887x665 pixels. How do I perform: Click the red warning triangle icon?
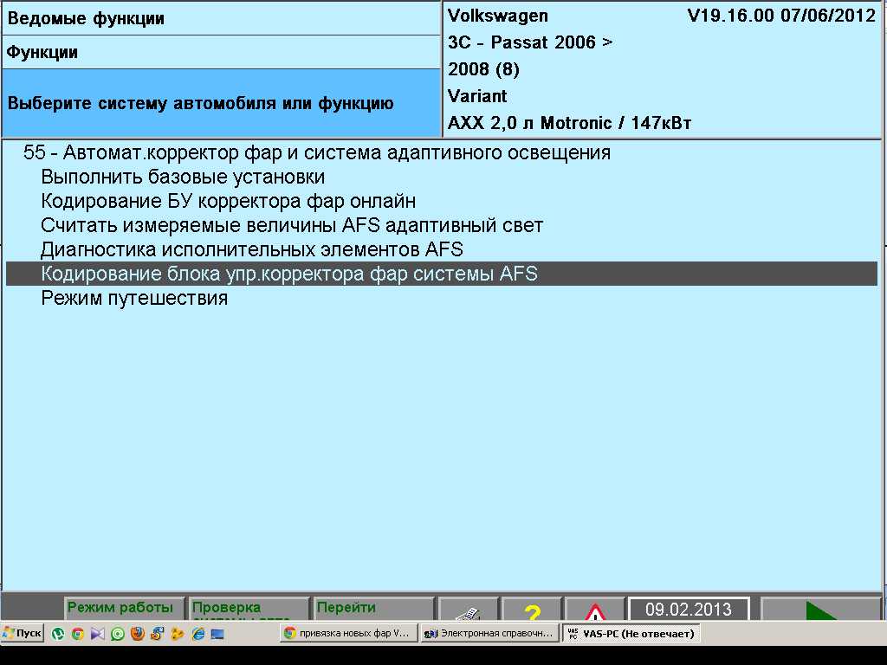pos(594,610)
